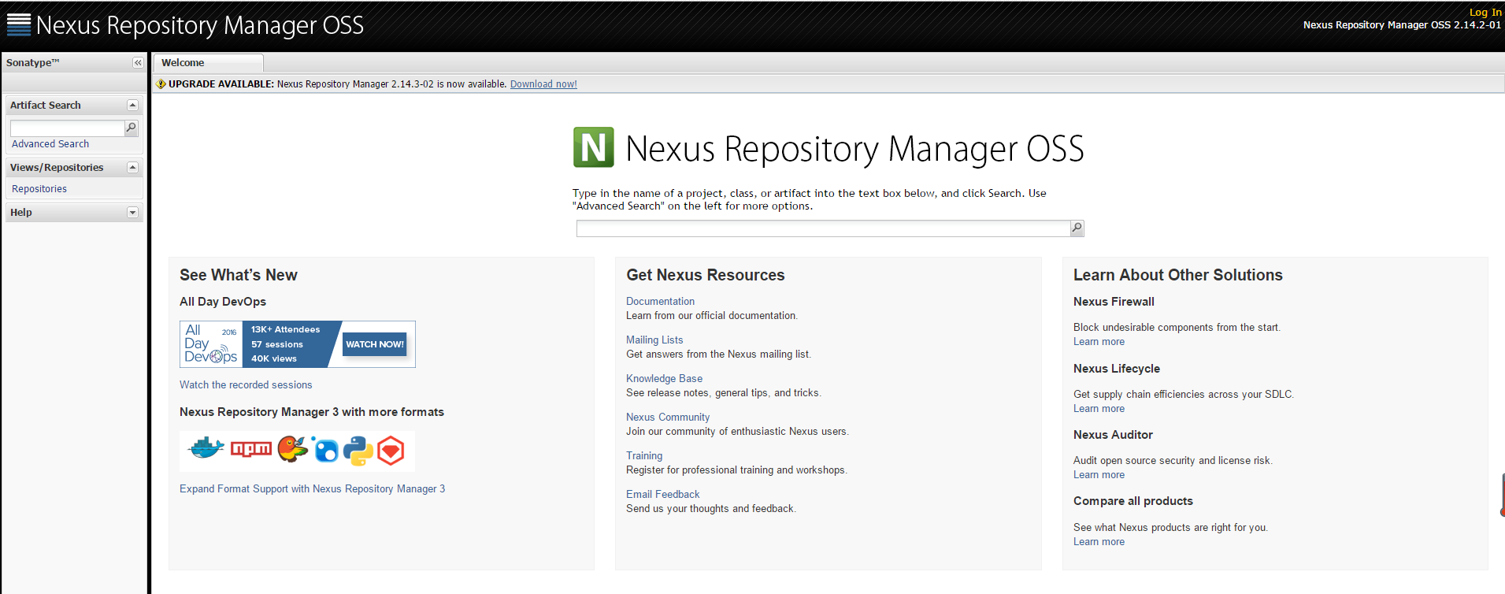Open the Documentation link

[660, 302]
